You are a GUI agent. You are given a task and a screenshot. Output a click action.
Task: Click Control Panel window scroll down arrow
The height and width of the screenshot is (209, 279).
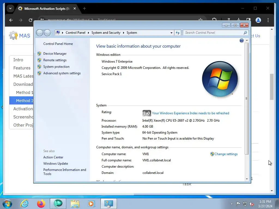click(x=247, y=179)
